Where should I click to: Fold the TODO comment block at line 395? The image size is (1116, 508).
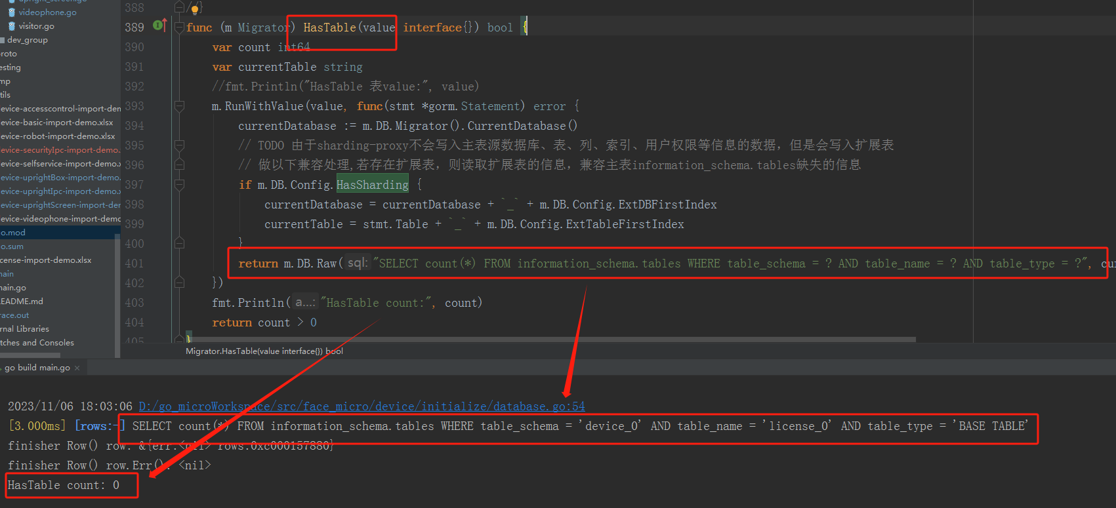[179, 145]
